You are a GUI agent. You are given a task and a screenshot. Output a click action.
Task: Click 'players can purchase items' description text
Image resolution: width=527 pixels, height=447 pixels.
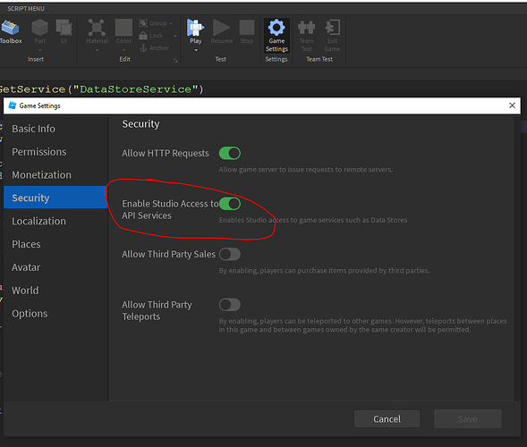[x=324, y=270]
